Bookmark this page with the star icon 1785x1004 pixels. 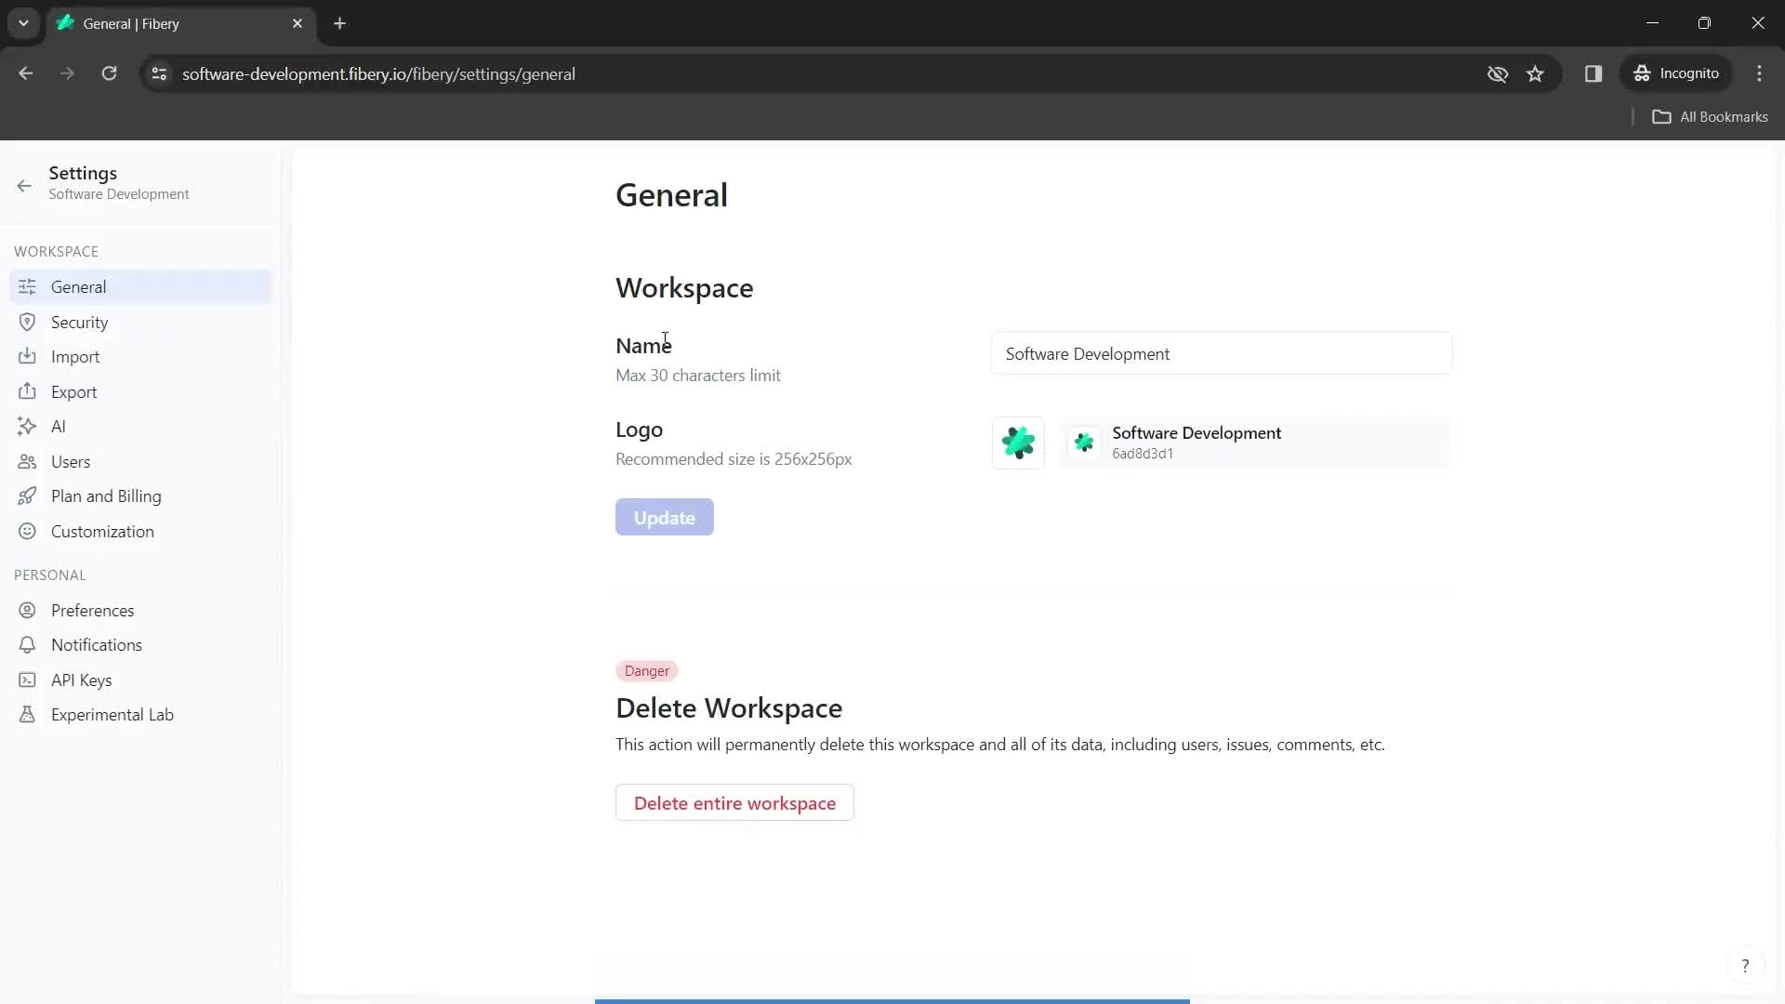(1535, 73)
